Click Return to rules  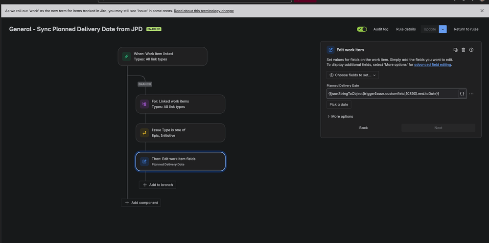pyautogui.click(x=466, y=29)
